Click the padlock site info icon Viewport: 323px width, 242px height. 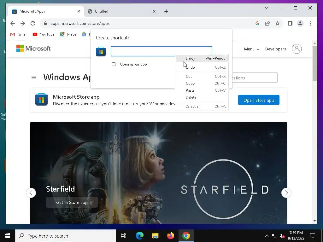click(45, 23)
